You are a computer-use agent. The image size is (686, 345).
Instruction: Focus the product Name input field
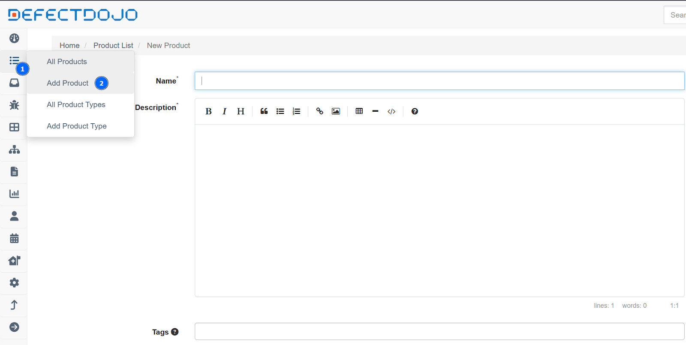439,81
